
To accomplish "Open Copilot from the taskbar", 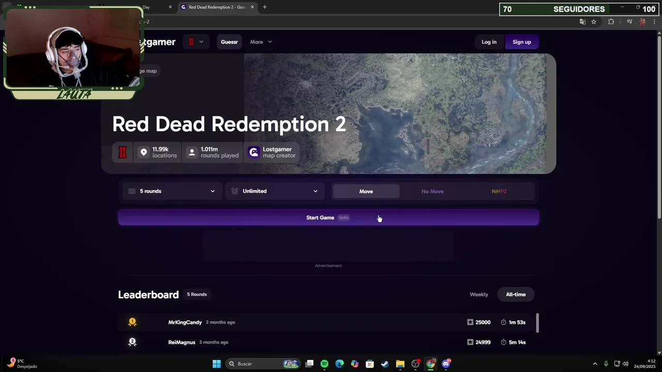I will 354,364.
